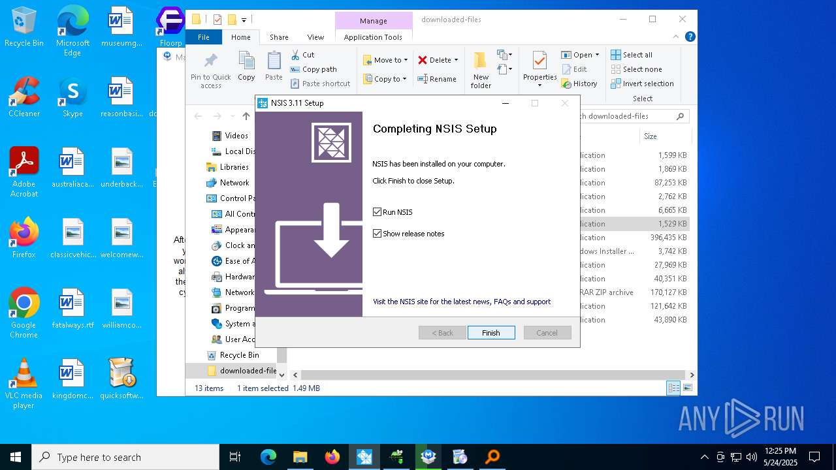Open the Delete dropdown arrow

[x=456, y=60]
